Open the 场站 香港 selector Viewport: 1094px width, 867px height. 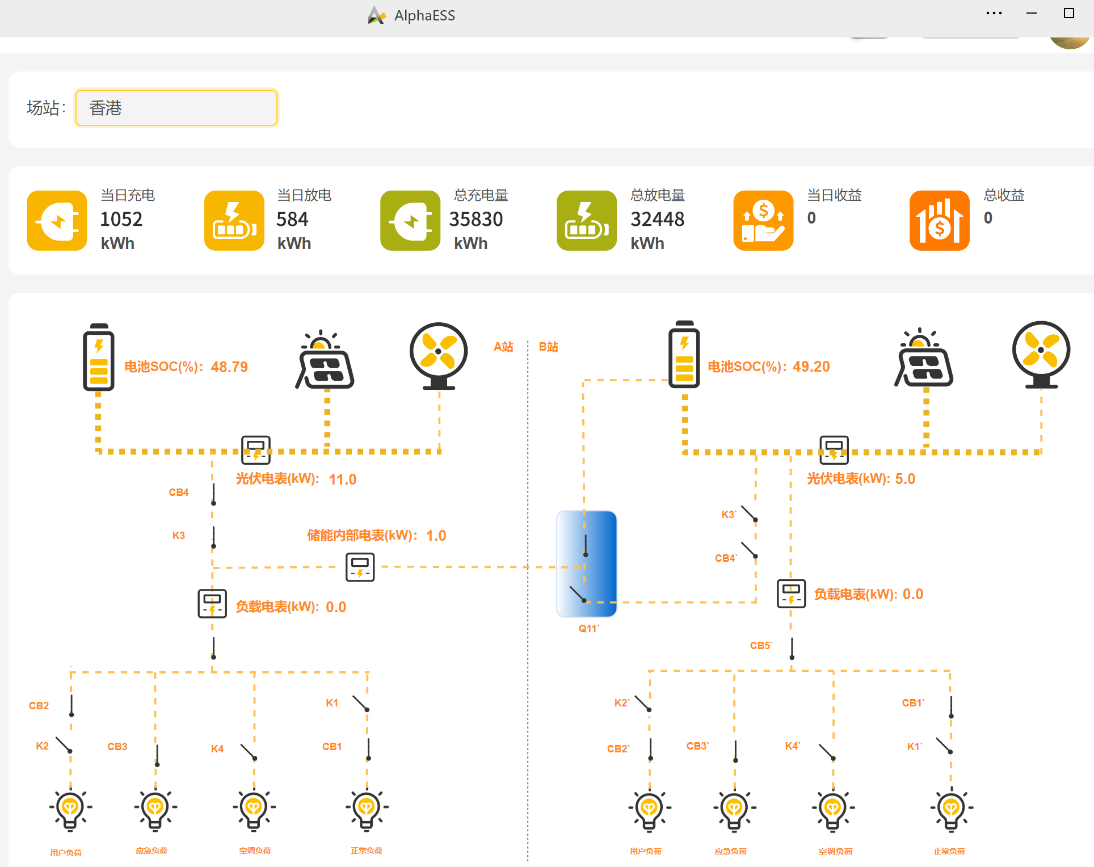point(176,108)
